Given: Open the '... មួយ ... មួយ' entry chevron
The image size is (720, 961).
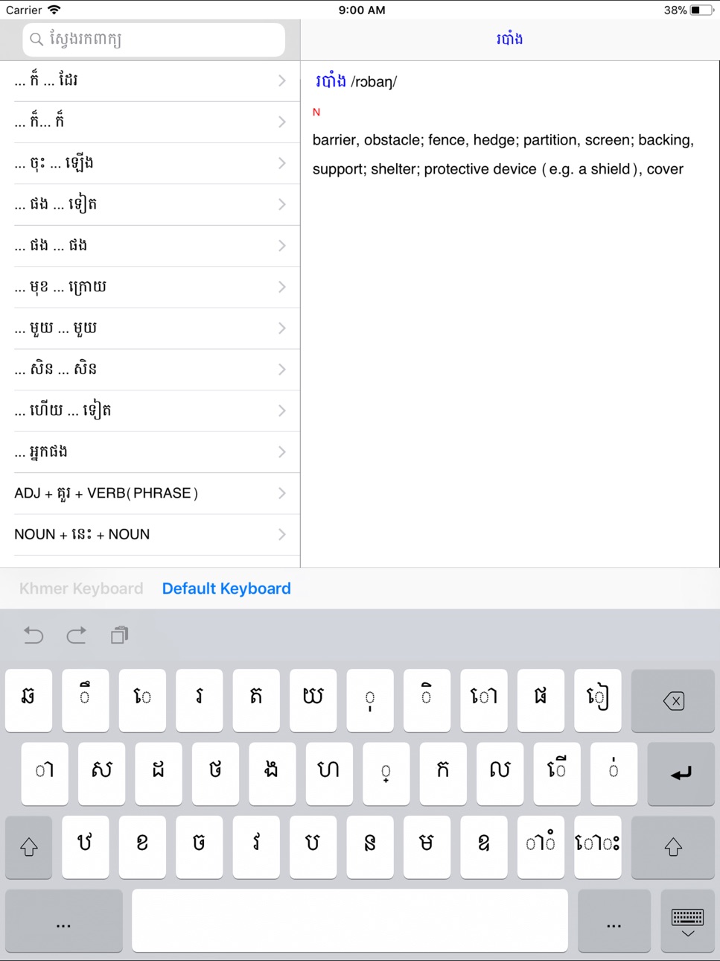Looking at the screenshot, I should [x=282, y=328].
